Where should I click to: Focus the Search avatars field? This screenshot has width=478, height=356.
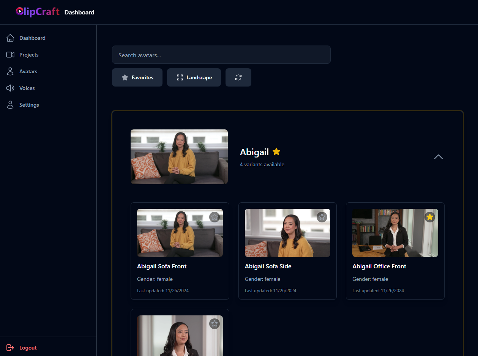[x=221, y=55]
